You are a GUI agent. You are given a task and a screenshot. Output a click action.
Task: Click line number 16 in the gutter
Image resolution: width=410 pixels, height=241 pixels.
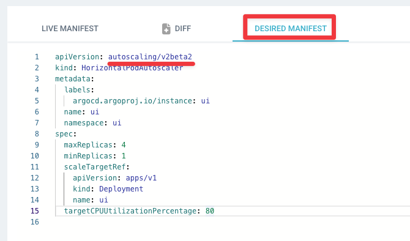[x=35, y=222]
